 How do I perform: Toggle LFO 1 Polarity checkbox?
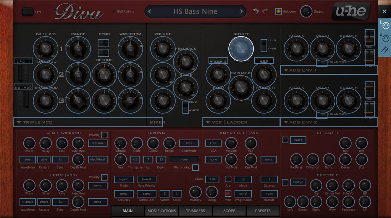click(x=104, y=135)
